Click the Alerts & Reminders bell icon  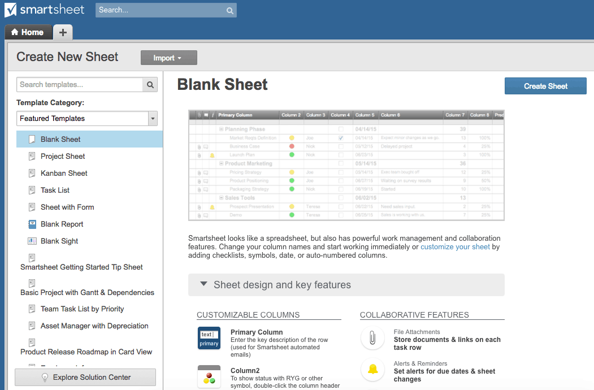[372, 370]
